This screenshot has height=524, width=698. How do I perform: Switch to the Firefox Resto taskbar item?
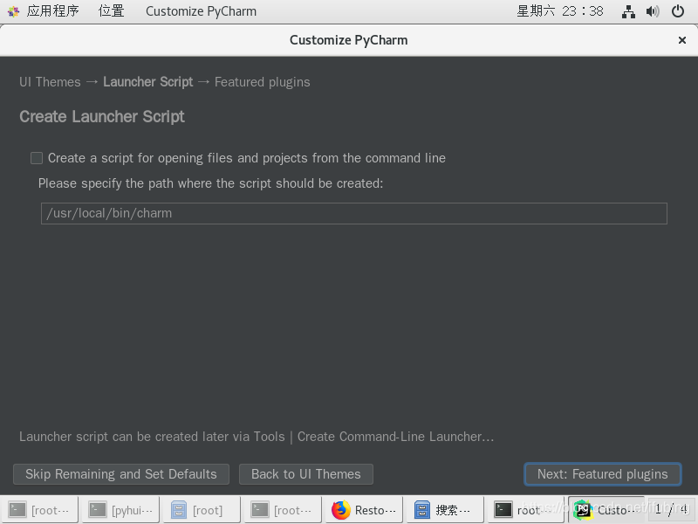364,510
